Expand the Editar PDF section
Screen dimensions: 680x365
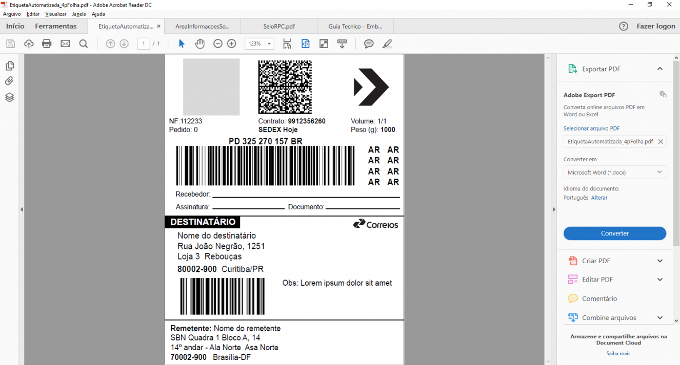tap(660, 280)
